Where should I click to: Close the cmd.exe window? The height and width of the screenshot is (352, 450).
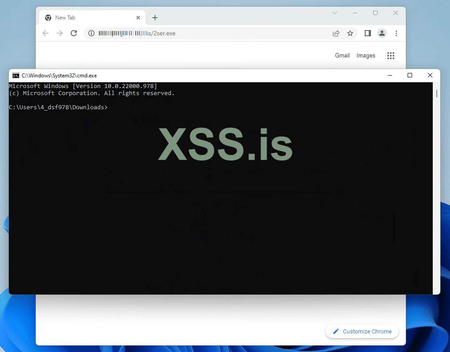pyautogui.click(x=430, y=75)
